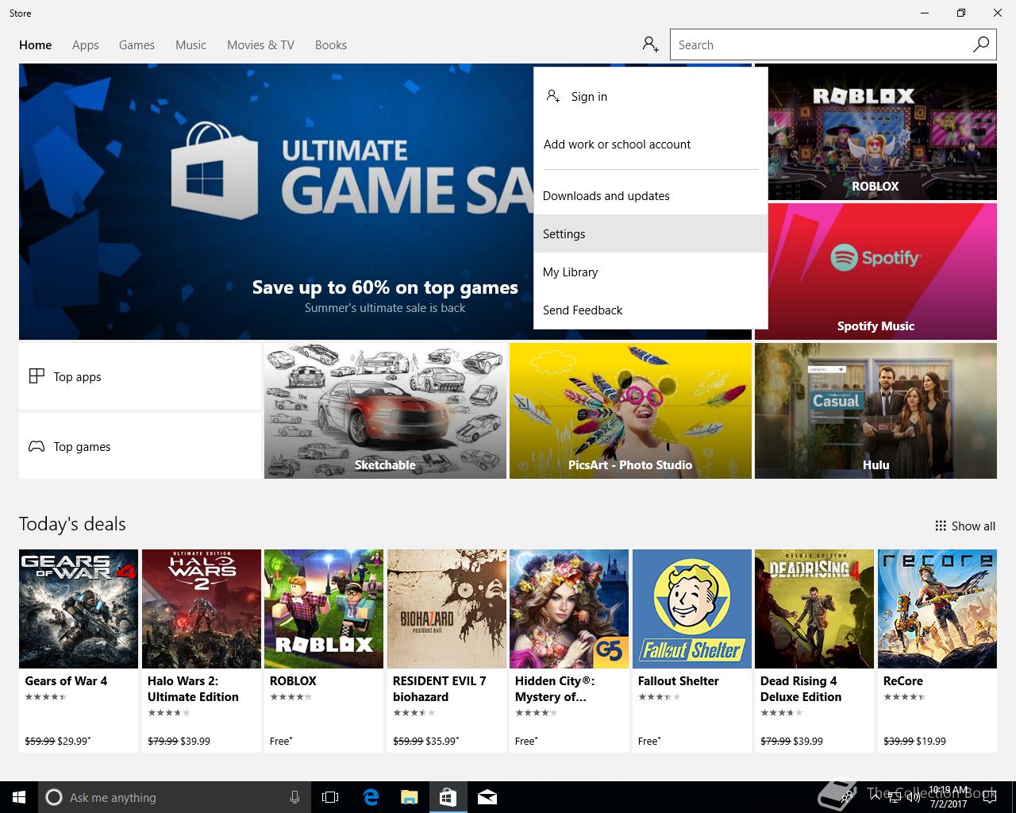Open Downloads and updates
This screenshot has width=1016, height=813.
coord(651,195)
